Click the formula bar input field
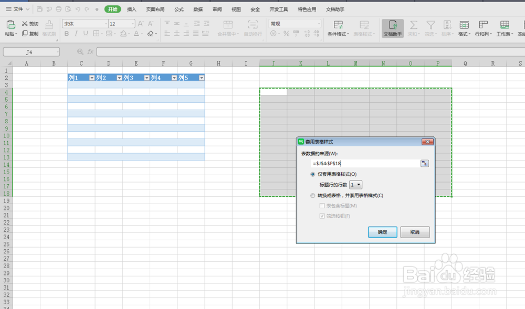 coord(311,52)
